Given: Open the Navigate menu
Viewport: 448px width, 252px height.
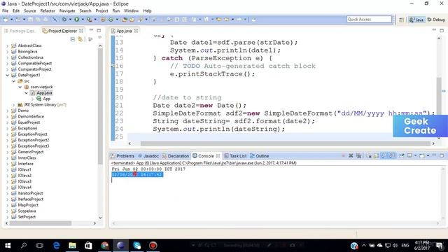Looking at the screenshot, I should point(67,11).
